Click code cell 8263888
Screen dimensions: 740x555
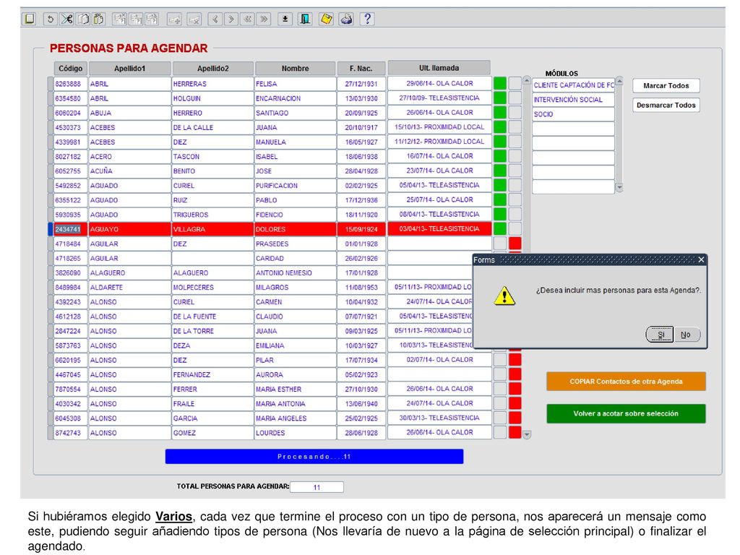coord(70,84)
